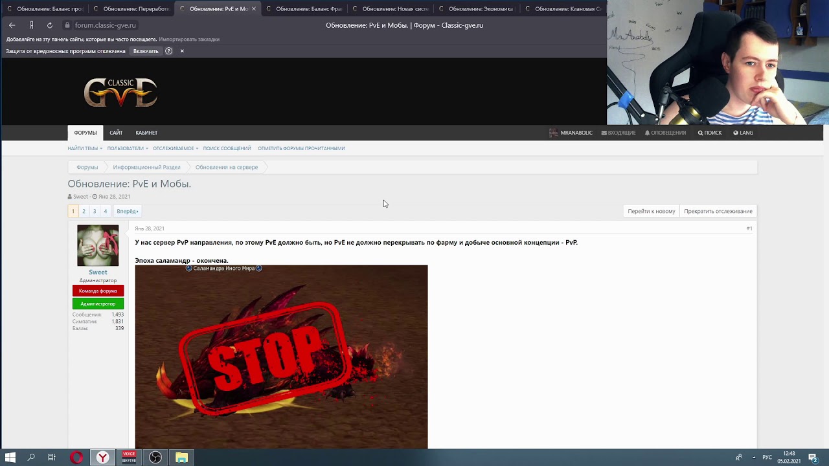This screenshot has width=829, height=466.
Task: Click the post date Янв 28, 2021 in post header
Action: [150, 228]
